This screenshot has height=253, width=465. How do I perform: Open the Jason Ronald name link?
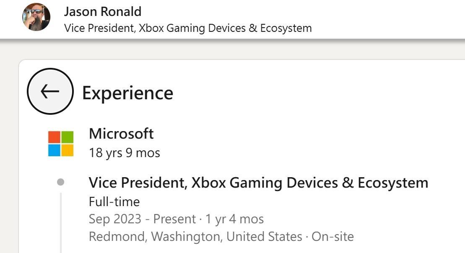pyautogui.click(x=102, y=11)
